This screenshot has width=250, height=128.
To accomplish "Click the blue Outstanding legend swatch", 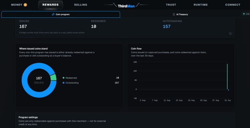I will click(x=64, y=83).
